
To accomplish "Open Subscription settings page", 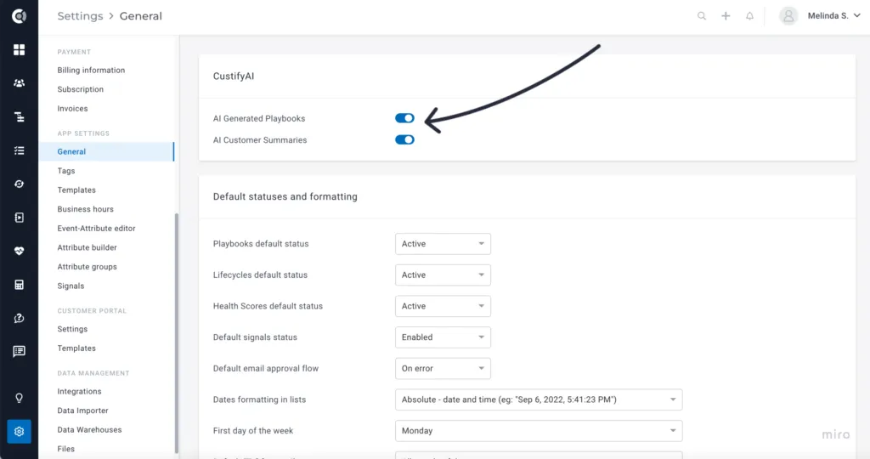I will tap(81, 89).
